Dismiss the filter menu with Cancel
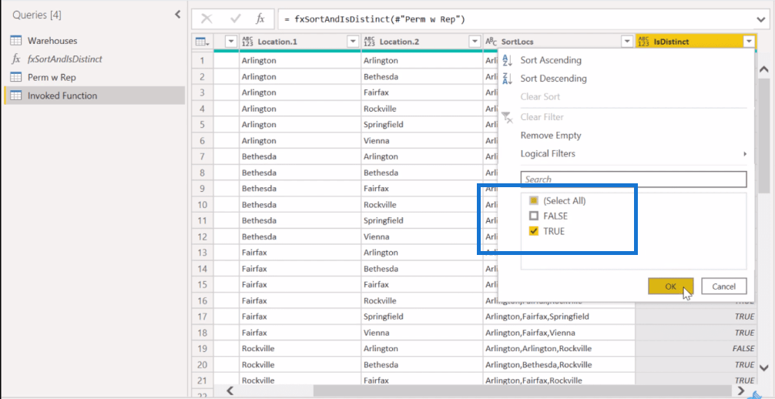This screenshot has width=775, height=399. [724, 287]
